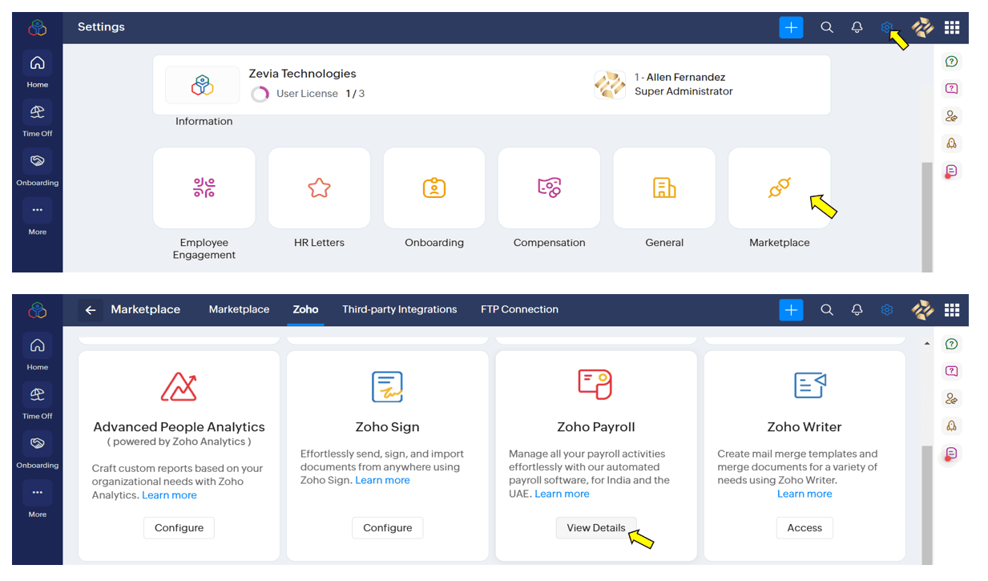Click Home in the Settings screen sidebar
This screenshot has height=581, width=988.
(x=38, y=71)
